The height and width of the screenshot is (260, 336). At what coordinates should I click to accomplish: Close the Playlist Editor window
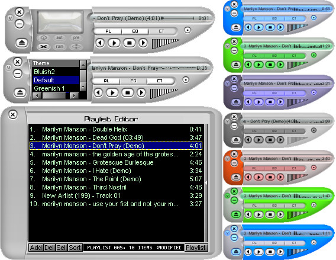pyautogui.click(x=12, y=114)
